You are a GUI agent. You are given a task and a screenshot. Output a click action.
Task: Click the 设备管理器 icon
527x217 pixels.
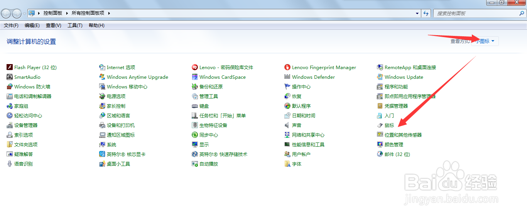click(x=10, y=125)
